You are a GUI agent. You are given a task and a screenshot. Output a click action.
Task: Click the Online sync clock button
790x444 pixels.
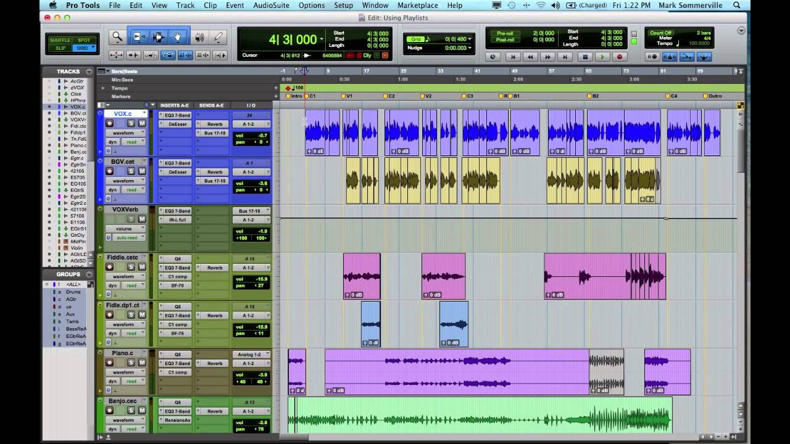pyautogui.click(x=493, y=57)
